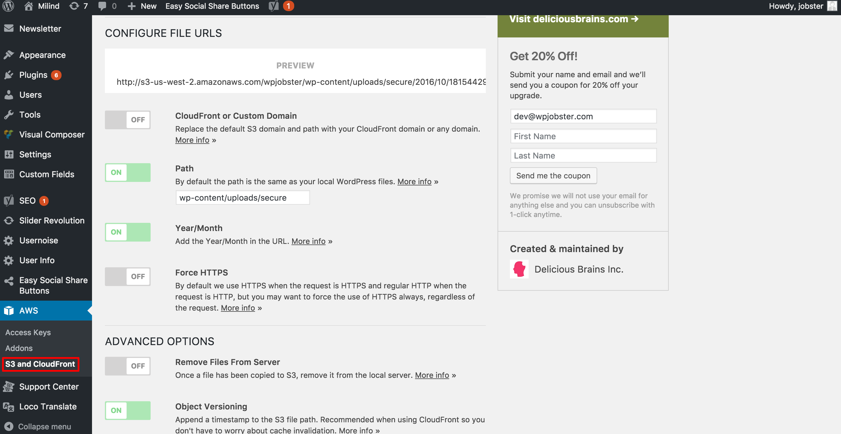
Task: Open the updates refresh icon showing 7
Action: pyautogui.click(x=74, y=6)
